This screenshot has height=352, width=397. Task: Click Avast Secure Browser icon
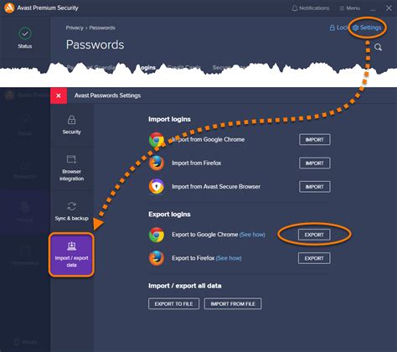(157, 187)
